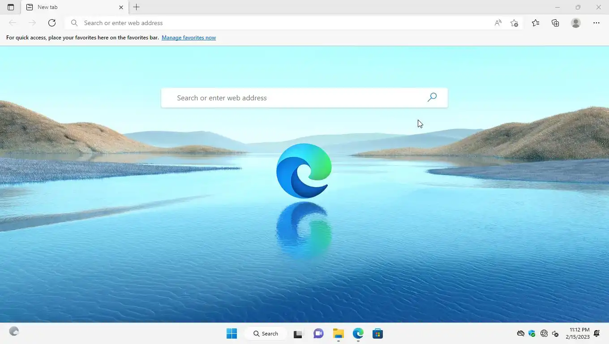Image resolution: width=609 pixels, height=344 pixels.
Task: Click the browser forward arrow
Action: pos(32,23)
